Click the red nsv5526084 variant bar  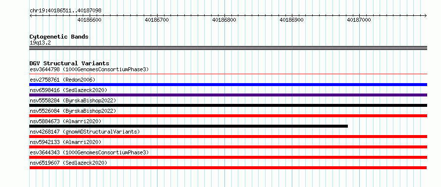pyautogui.click(x=228, y=116)
